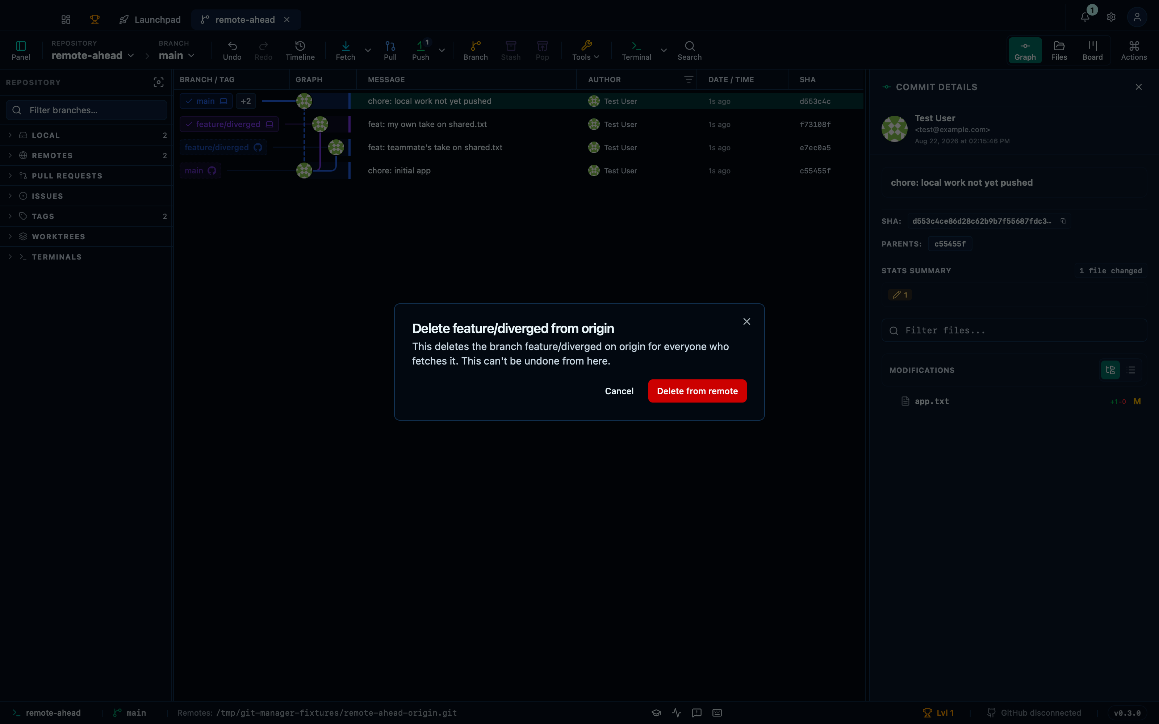
Task: Expand the TAGS section
Action: (87, 216)
